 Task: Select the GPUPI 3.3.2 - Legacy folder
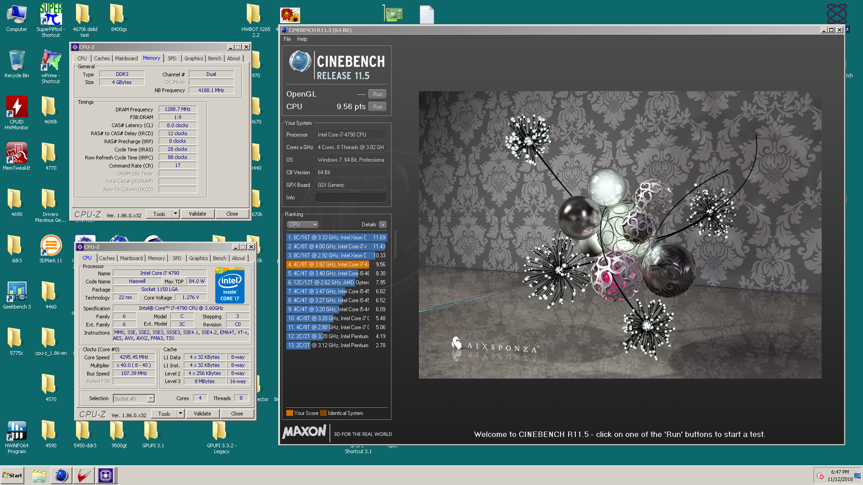pyautogui.click(x=222, y=436)
